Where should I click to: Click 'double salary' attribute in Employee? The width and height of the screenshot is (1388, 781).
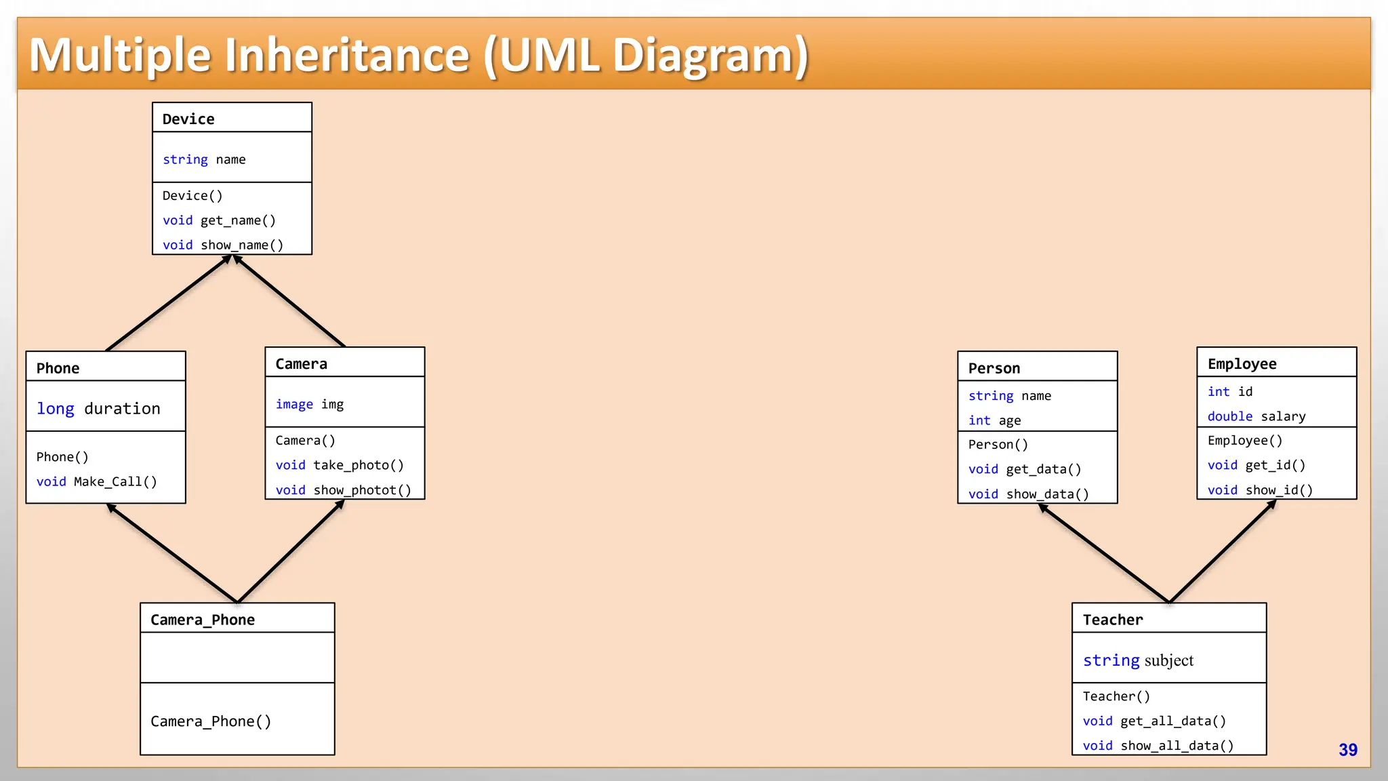point(1256,416)
